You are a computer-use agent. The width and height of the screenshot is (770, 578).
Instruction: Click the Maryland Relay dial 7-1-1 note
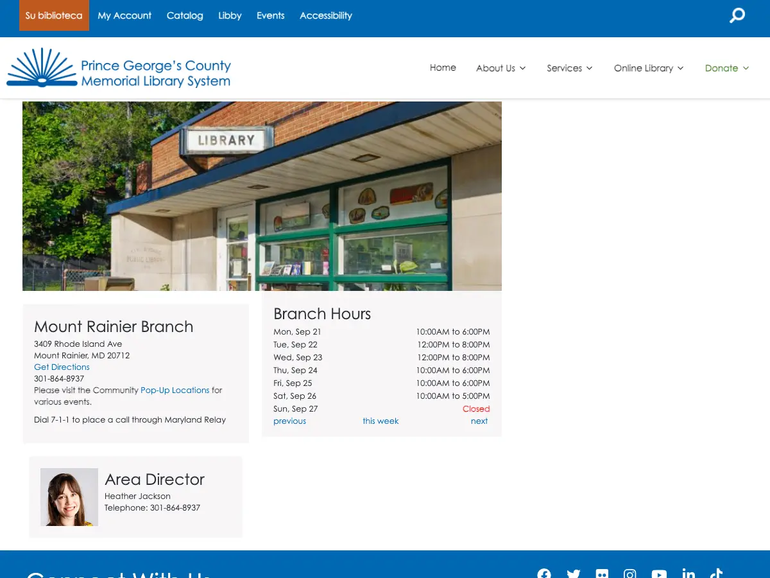click(130, 420)
